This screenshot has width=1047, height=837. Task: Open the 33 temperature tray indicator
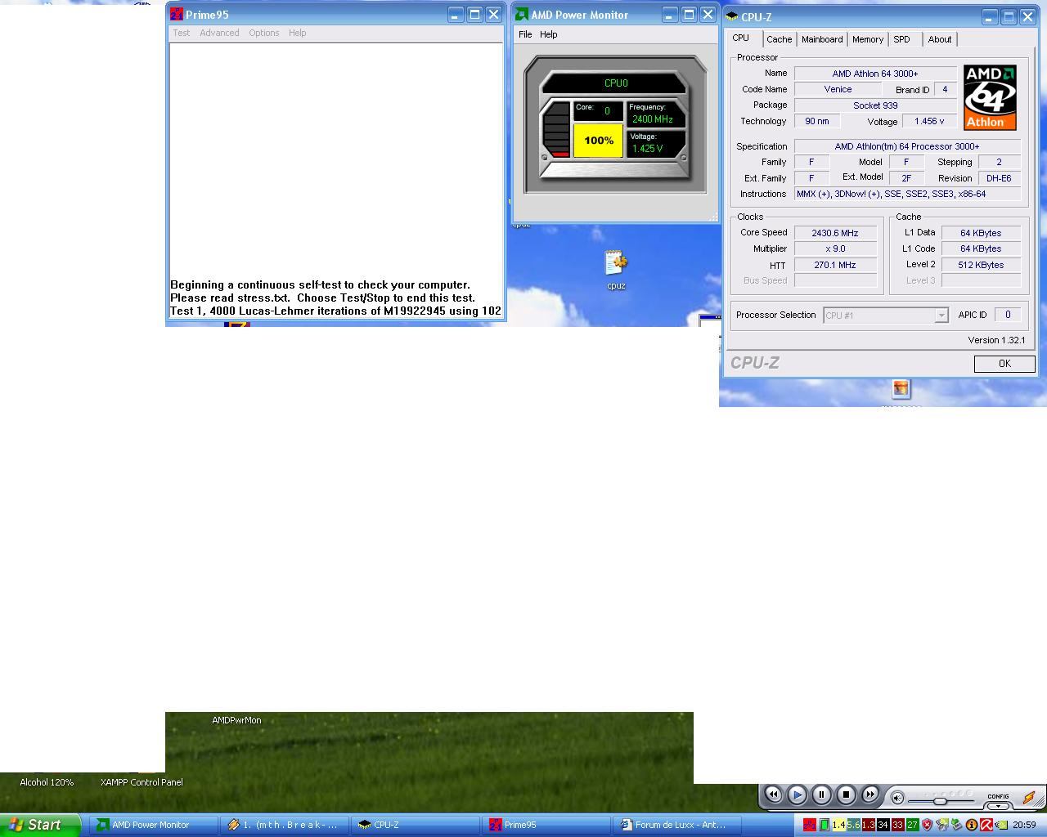click(x=898, y=825)
